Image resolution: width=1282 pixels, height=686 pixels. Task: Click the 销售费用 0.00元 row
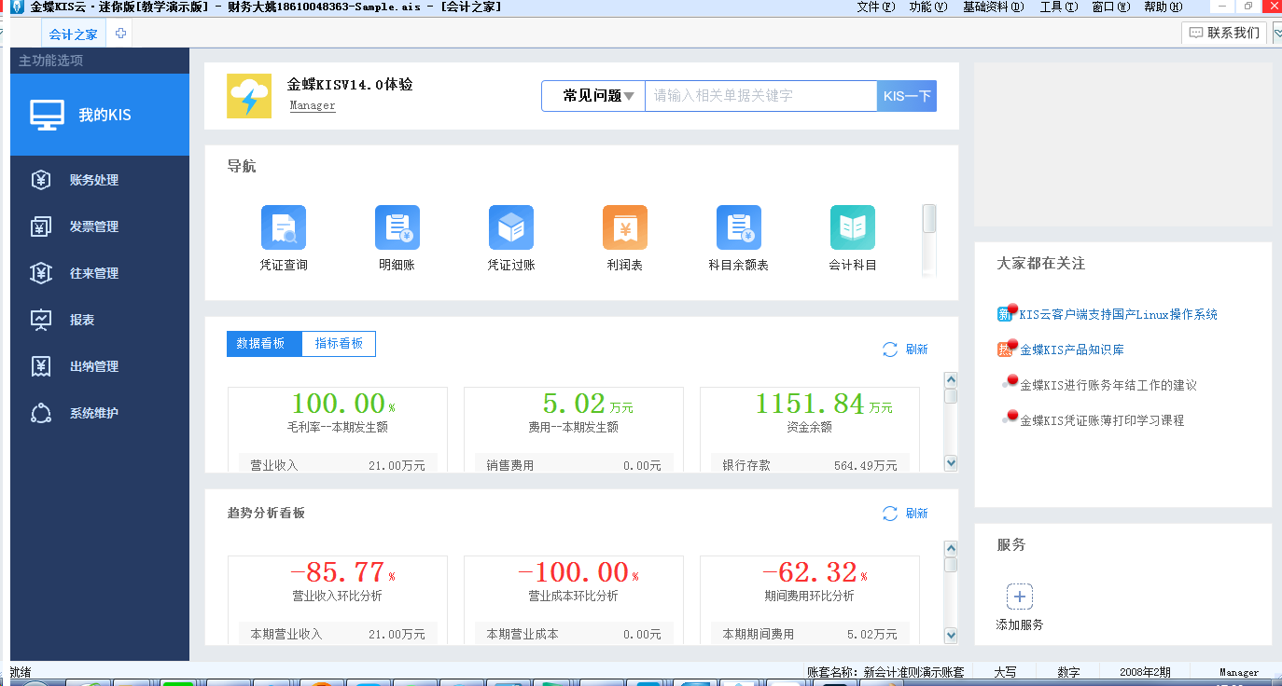(574, 465)
